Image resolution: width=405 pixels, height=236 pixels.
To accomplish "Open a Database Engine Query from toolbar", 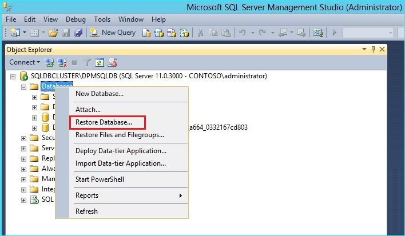I will coord(146,33).
